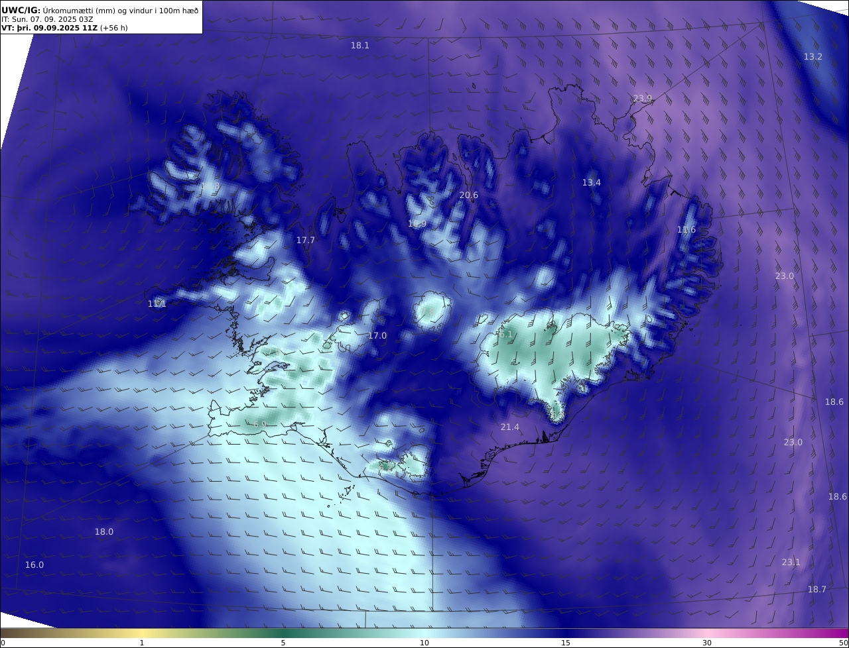This screenshot has width=849, height=648.
Task: Click the 'VT: þri. 09.09.2025 11Z' valid time
Action: (49, 28)
